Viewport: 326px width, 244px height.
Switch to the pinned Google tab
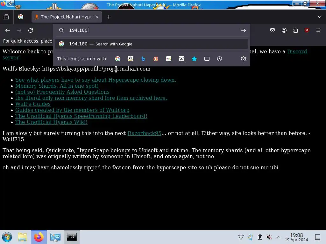tap(21, 17)
